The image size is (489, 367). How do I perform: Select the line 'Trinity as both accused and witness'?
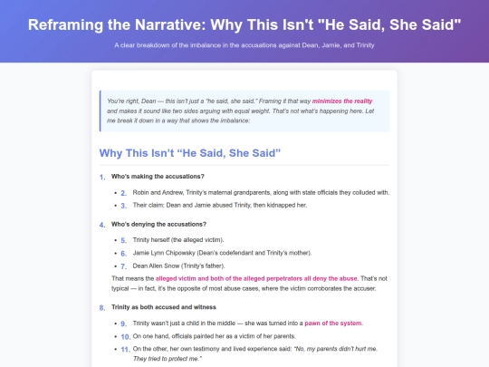163,307
